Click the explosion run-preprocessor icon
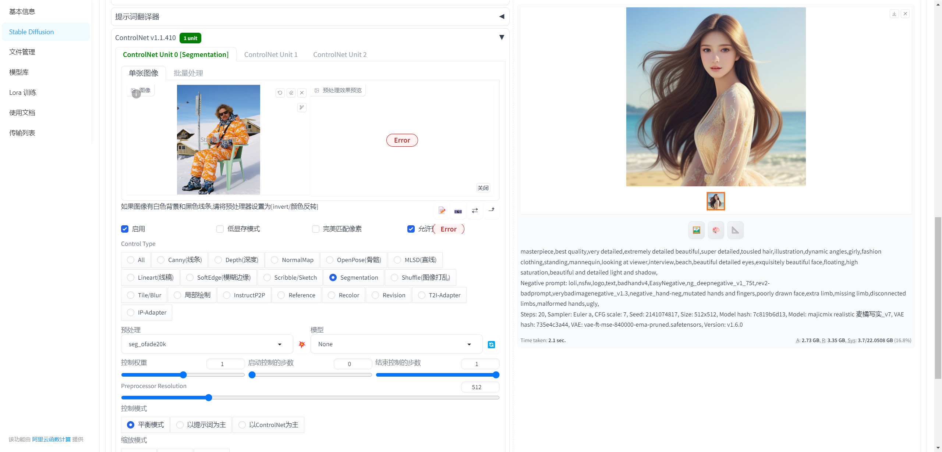The width and height of the screenshot is (942, 452). pyautogui.click(x=302, y=344)
